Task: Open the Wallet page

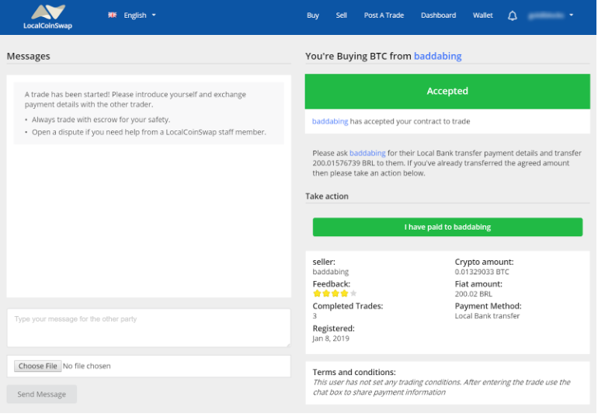Action: click(483, 16)
